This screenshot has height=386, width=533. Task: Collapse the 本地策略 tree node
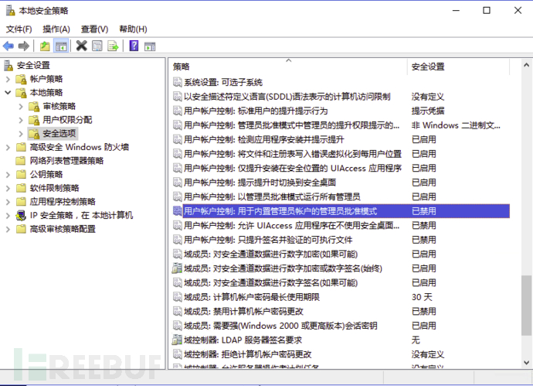click(x=8, y=93)
